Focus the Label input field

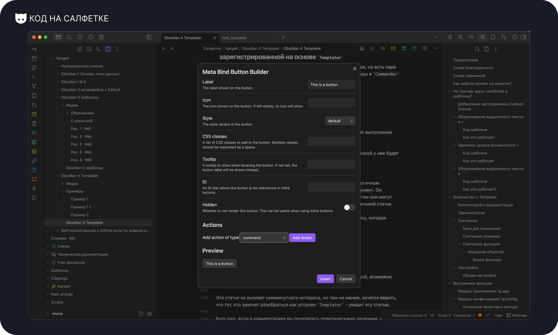point(331,85)
